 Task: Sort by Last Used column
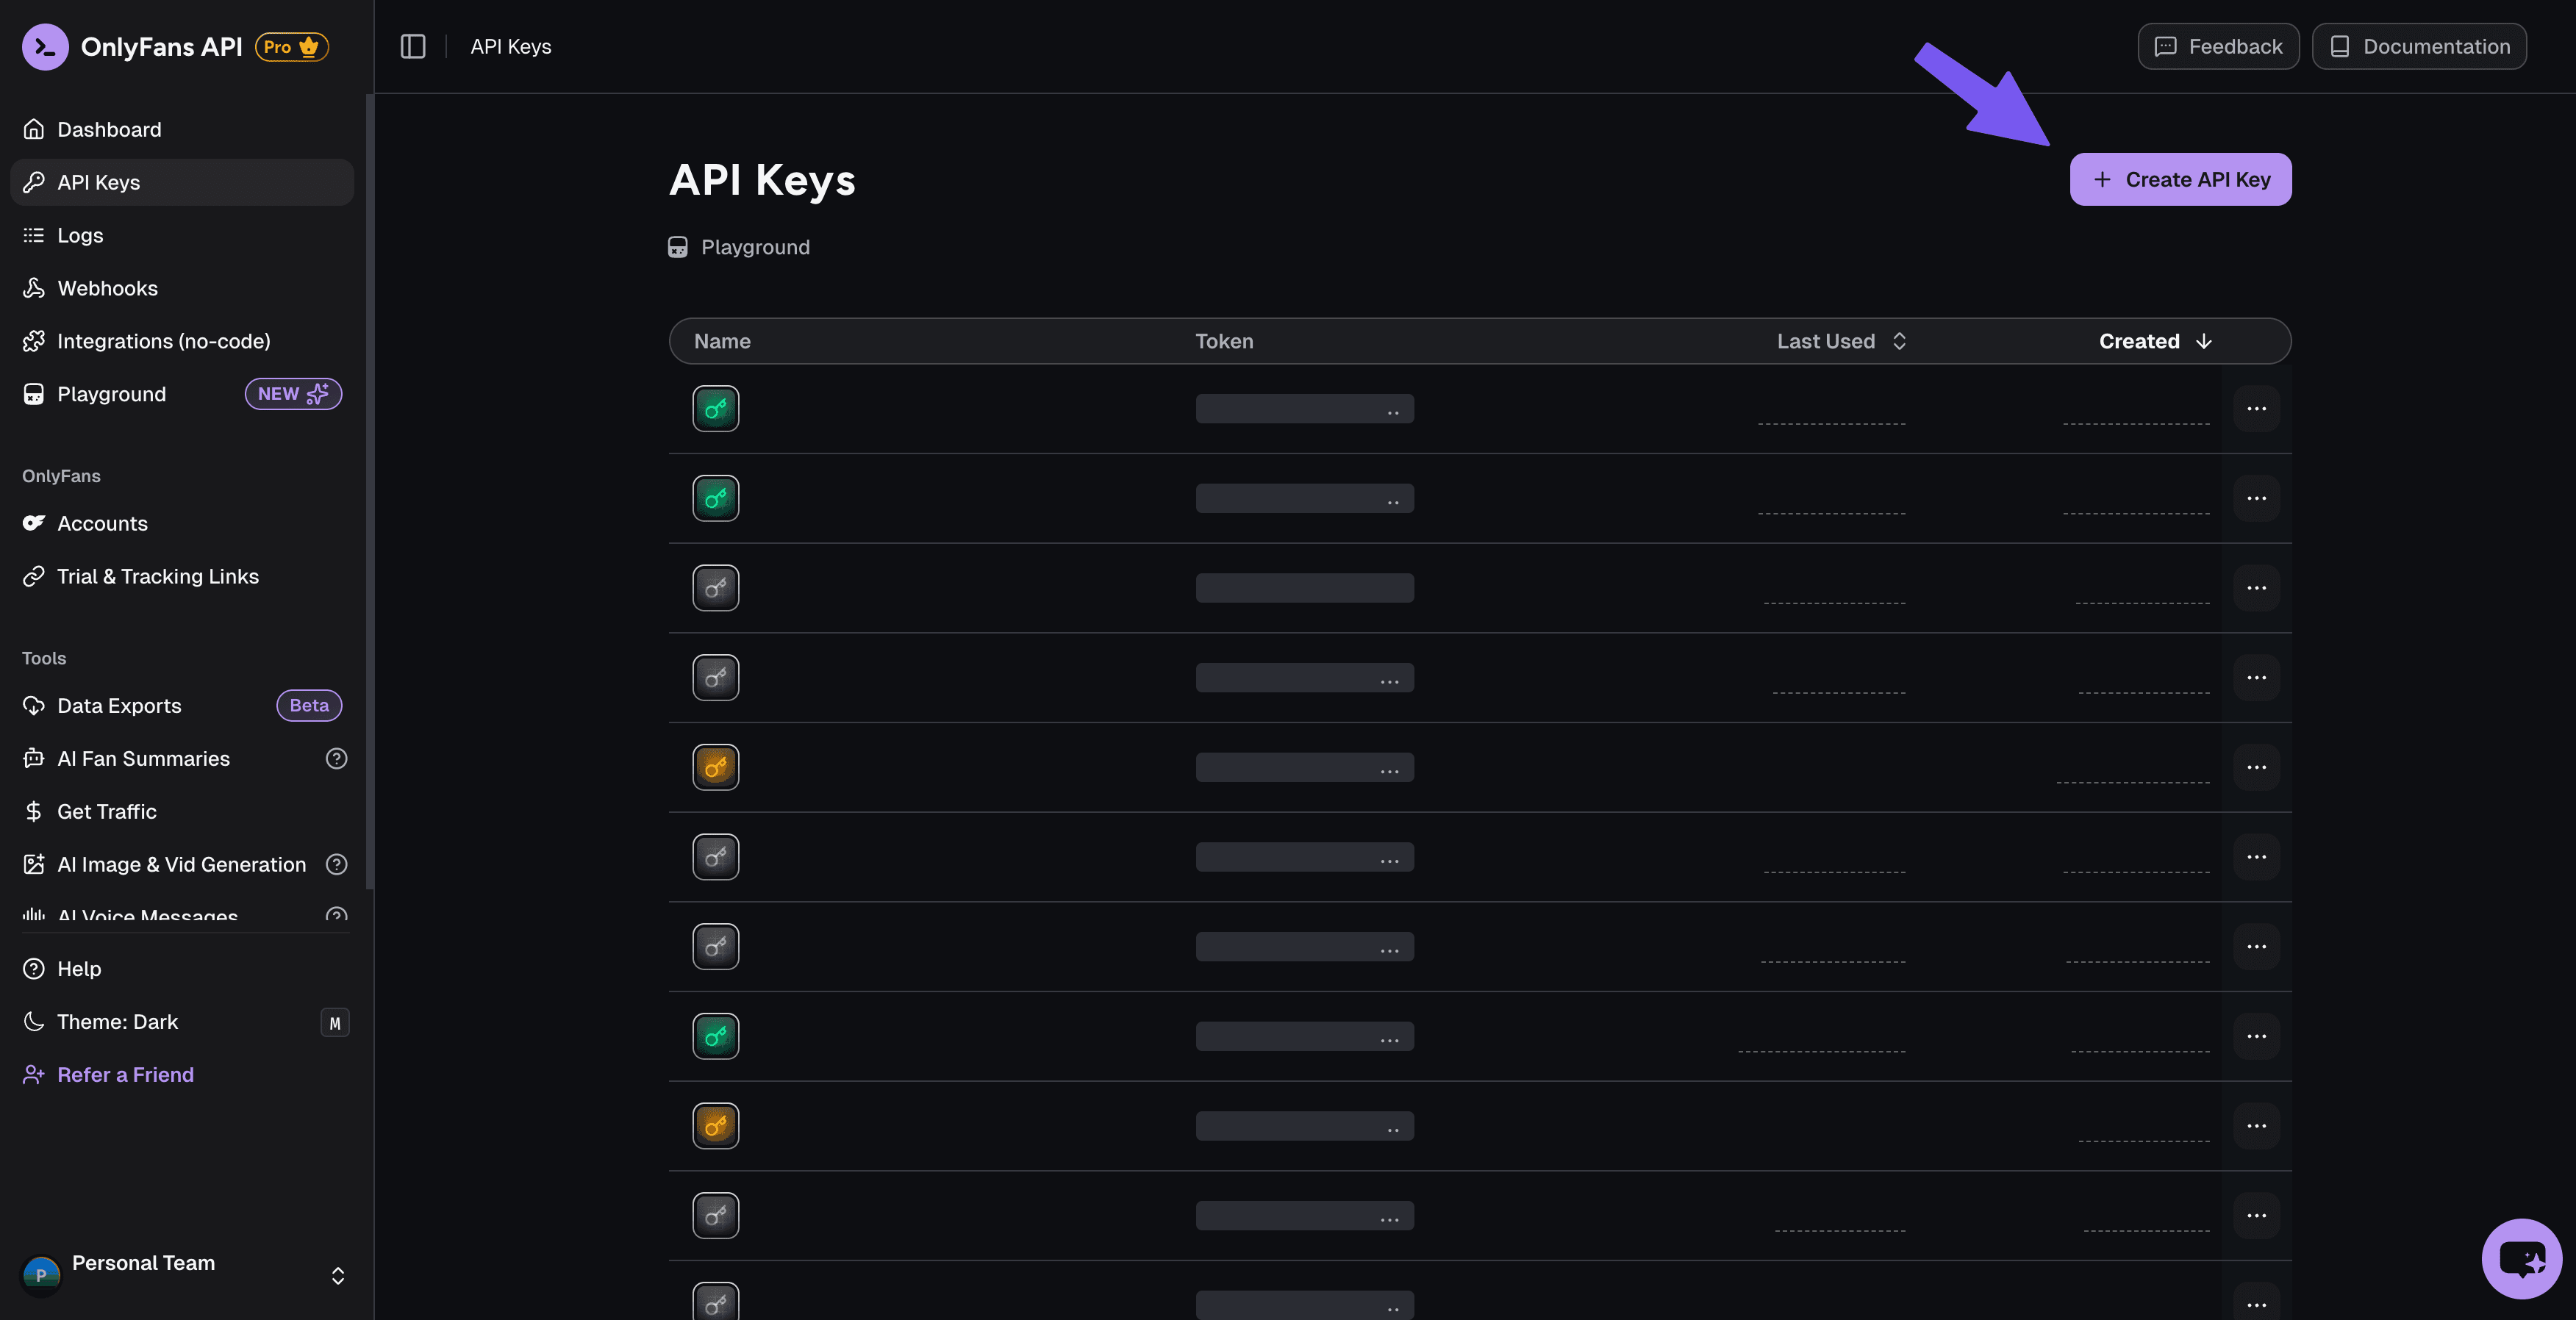pos(1841,341)
